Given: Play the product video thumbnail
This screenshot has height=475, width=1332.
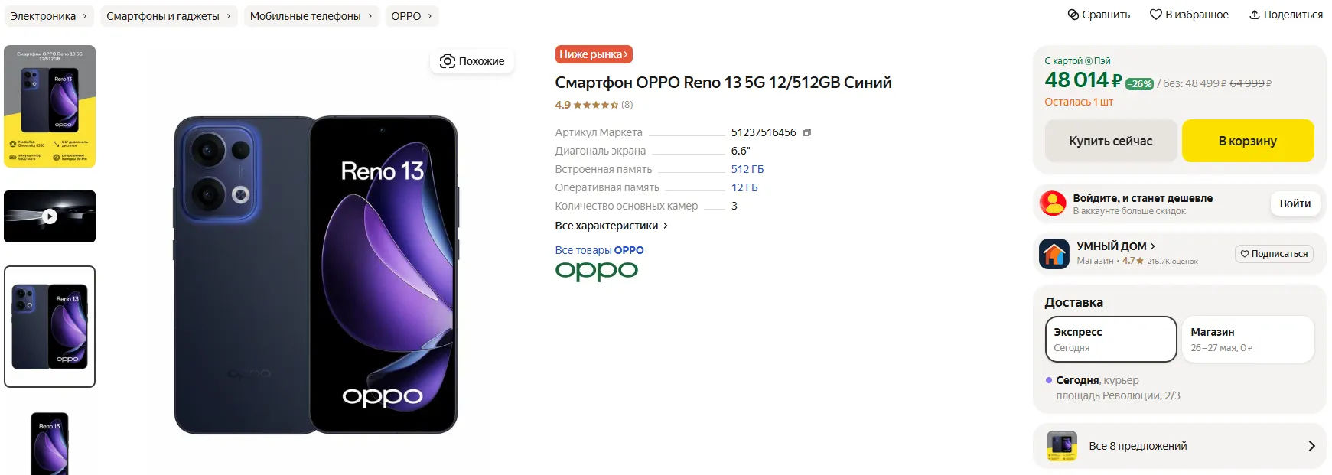Looking at the screenshot, I should tap(50, 216).
